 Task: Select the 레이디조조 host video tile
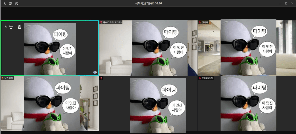pos(148,48)
